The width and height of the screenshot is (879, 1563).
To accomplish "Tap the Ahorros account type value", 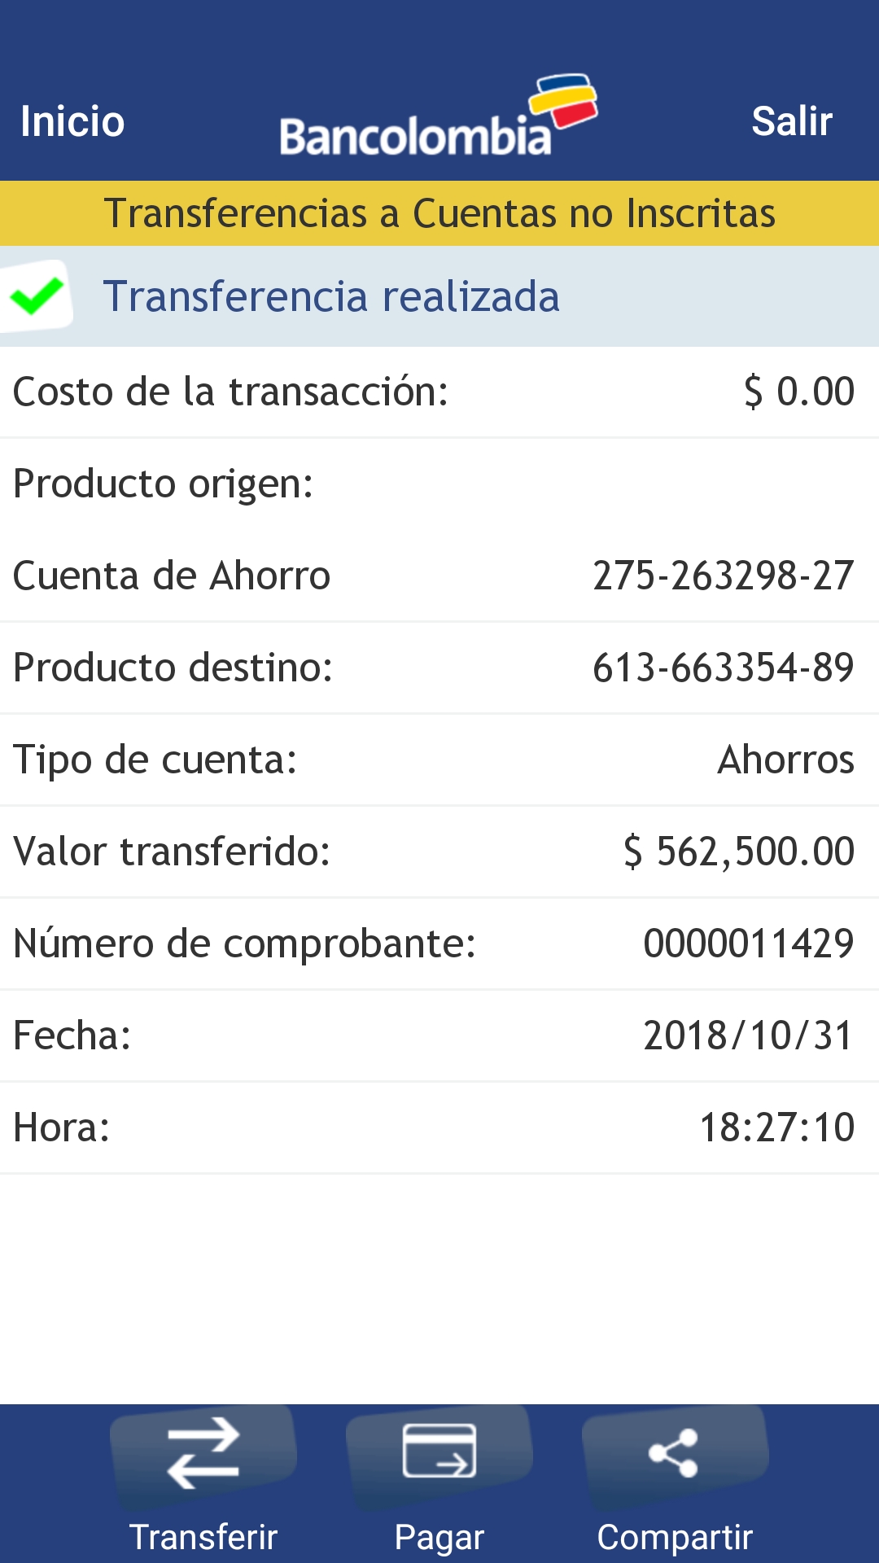I will click(785, 760).
